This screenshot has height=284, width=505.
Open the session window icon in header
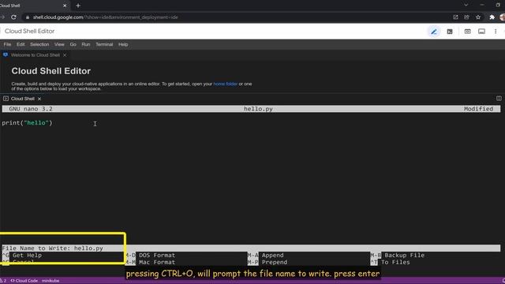click(x=481, y=32)
